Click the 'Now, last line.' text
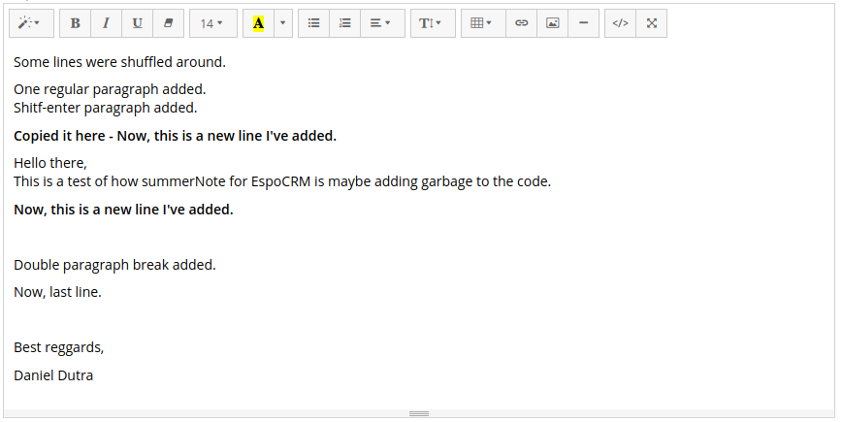Image resolution: width=843 pixels, height=422 pixels. [x=57, y=292]
